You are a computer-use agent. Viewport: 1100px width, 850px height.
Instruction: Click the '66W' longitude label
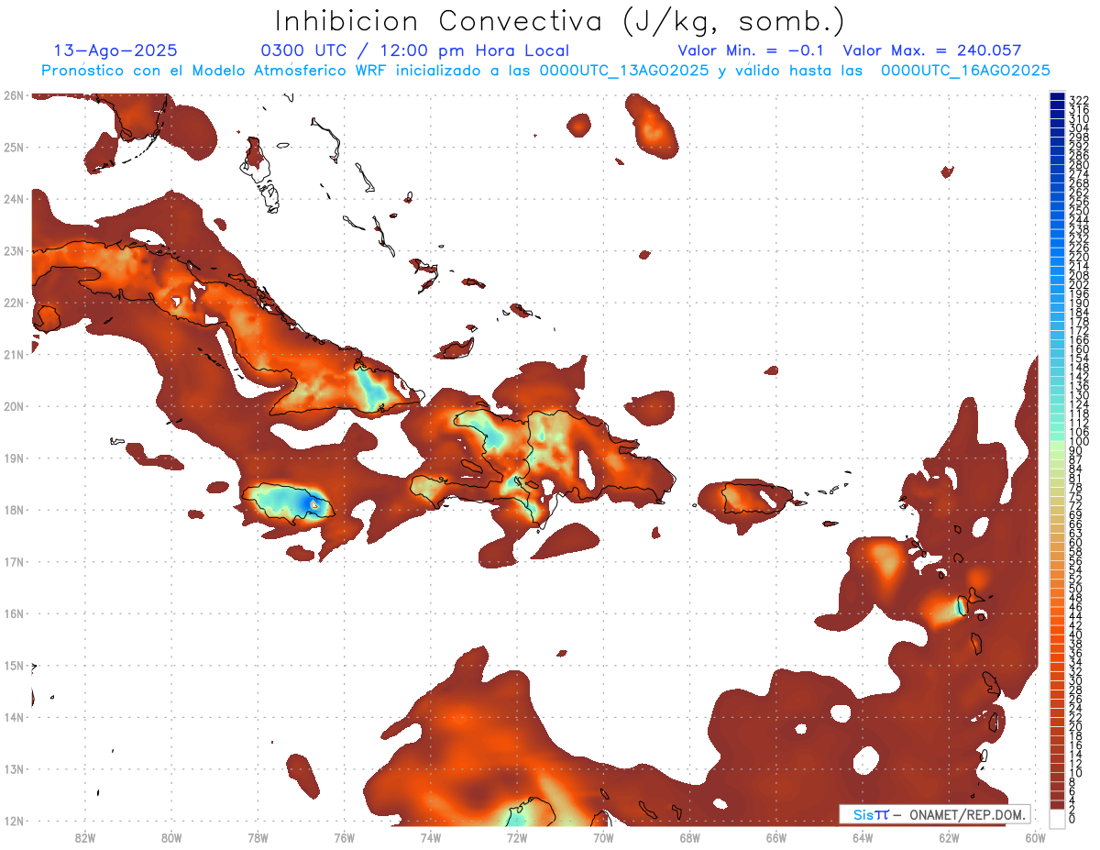(776, 837)
